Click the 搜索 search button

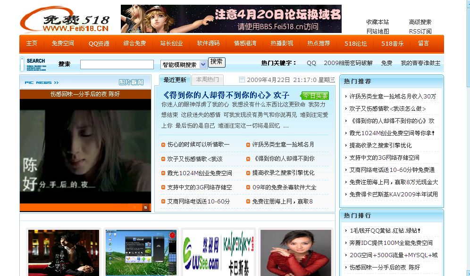217,62
